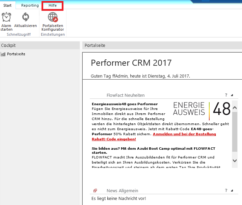
Task: Select Portalseite in the Cockpit tree
Action: coord(16,54)
